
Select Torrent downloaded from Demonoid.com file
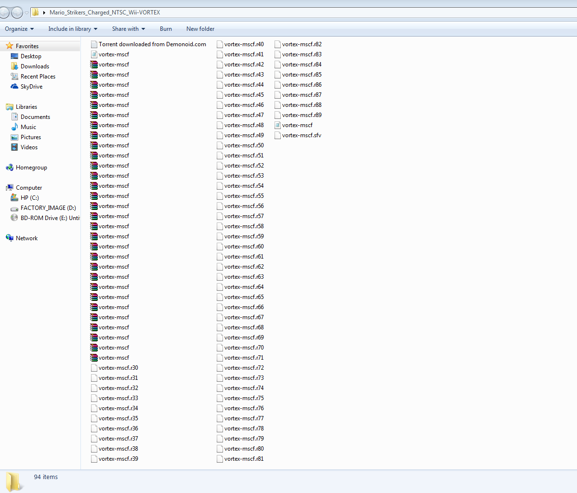(152, 44)
